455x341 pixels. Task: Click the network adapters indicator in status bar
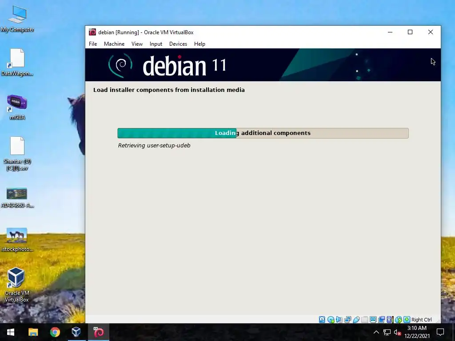tap(347, 320)
